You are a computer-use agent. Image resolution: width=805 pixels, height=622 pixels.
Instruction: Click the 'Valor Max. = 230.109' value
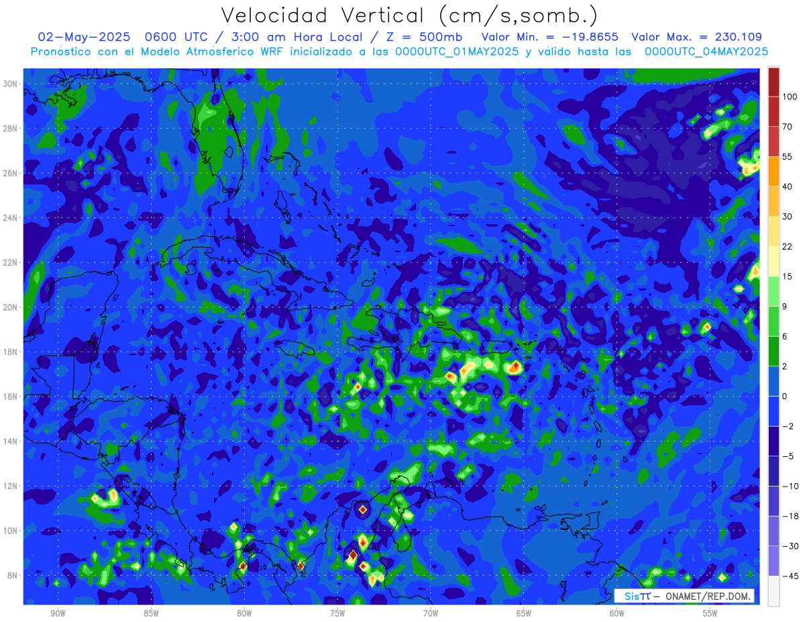tap(697, 37)
